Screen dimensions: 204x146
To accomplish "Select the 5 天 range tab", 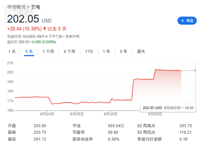I will point(29,51).
